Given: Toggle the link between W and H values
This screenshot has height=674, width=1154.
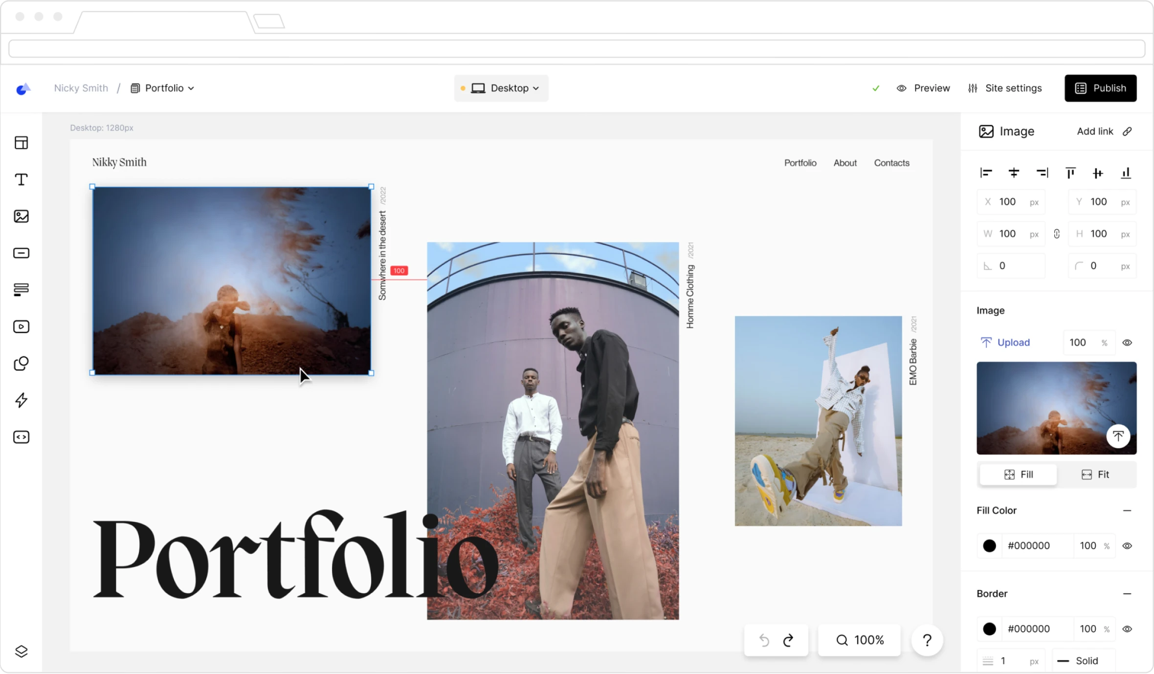Looking at the screenshot, I should pos(1057,234).
